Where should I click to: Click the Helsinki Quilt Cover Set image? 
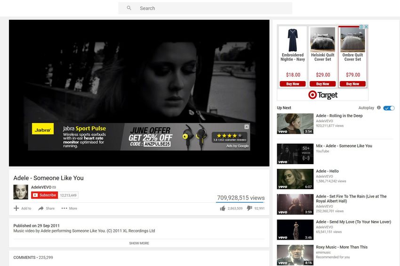tap(323, 40)
